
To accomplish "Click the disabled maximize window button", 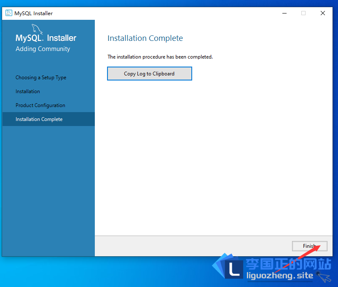I will coord(303,13).
